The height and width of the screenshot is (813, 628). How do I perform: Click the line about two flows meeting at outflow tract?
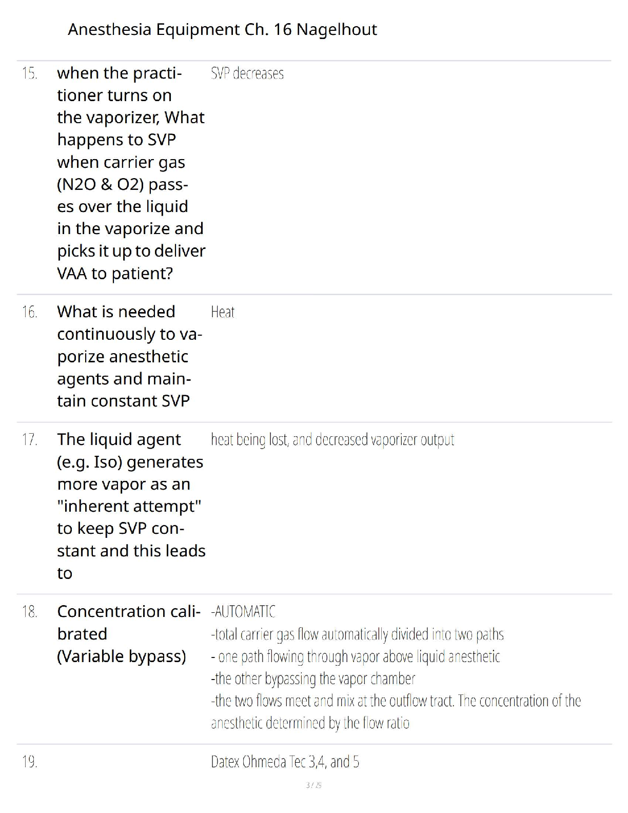point(396,712)
